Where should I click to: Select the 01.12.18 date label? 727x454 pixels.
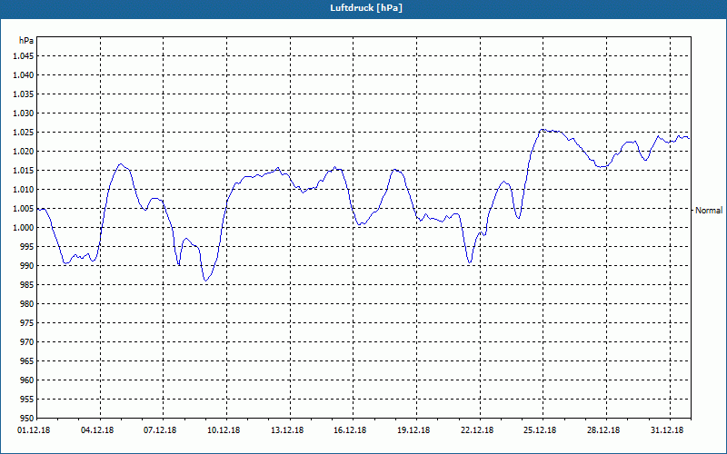click(x=34, y=430)
